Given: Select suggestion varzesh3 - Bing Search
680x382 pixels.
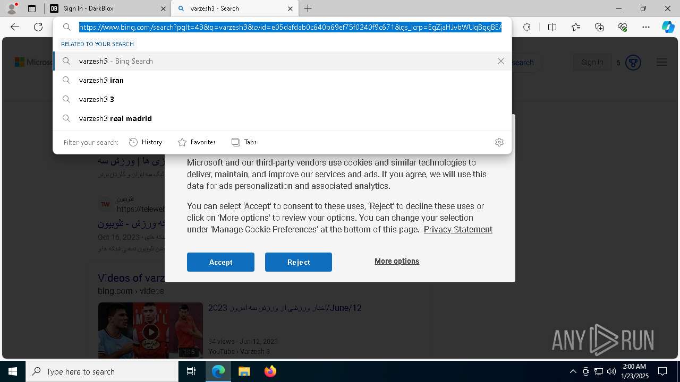Looking at the screenshot, I should (282, 61).
